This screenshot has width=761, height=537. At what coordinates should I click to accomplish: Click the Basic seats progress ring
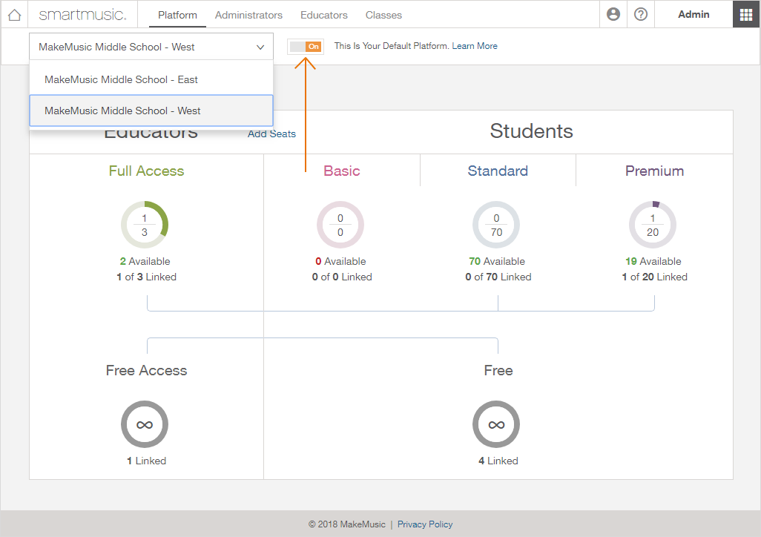(x=340, y=225)
